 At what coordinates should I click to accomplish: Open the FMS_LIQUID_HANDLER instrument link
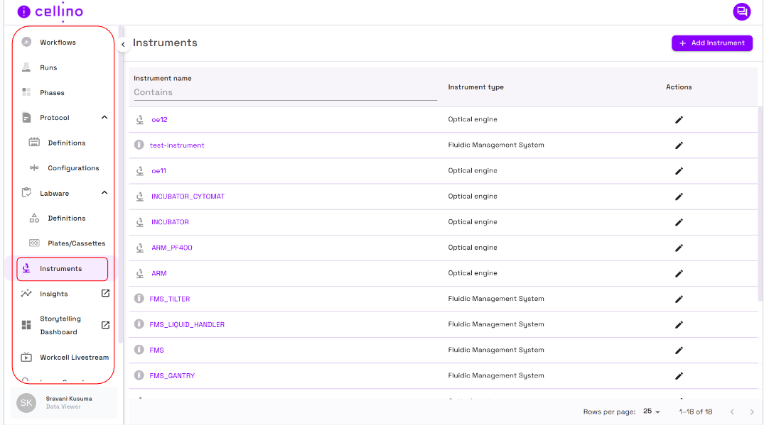point(187,325)
